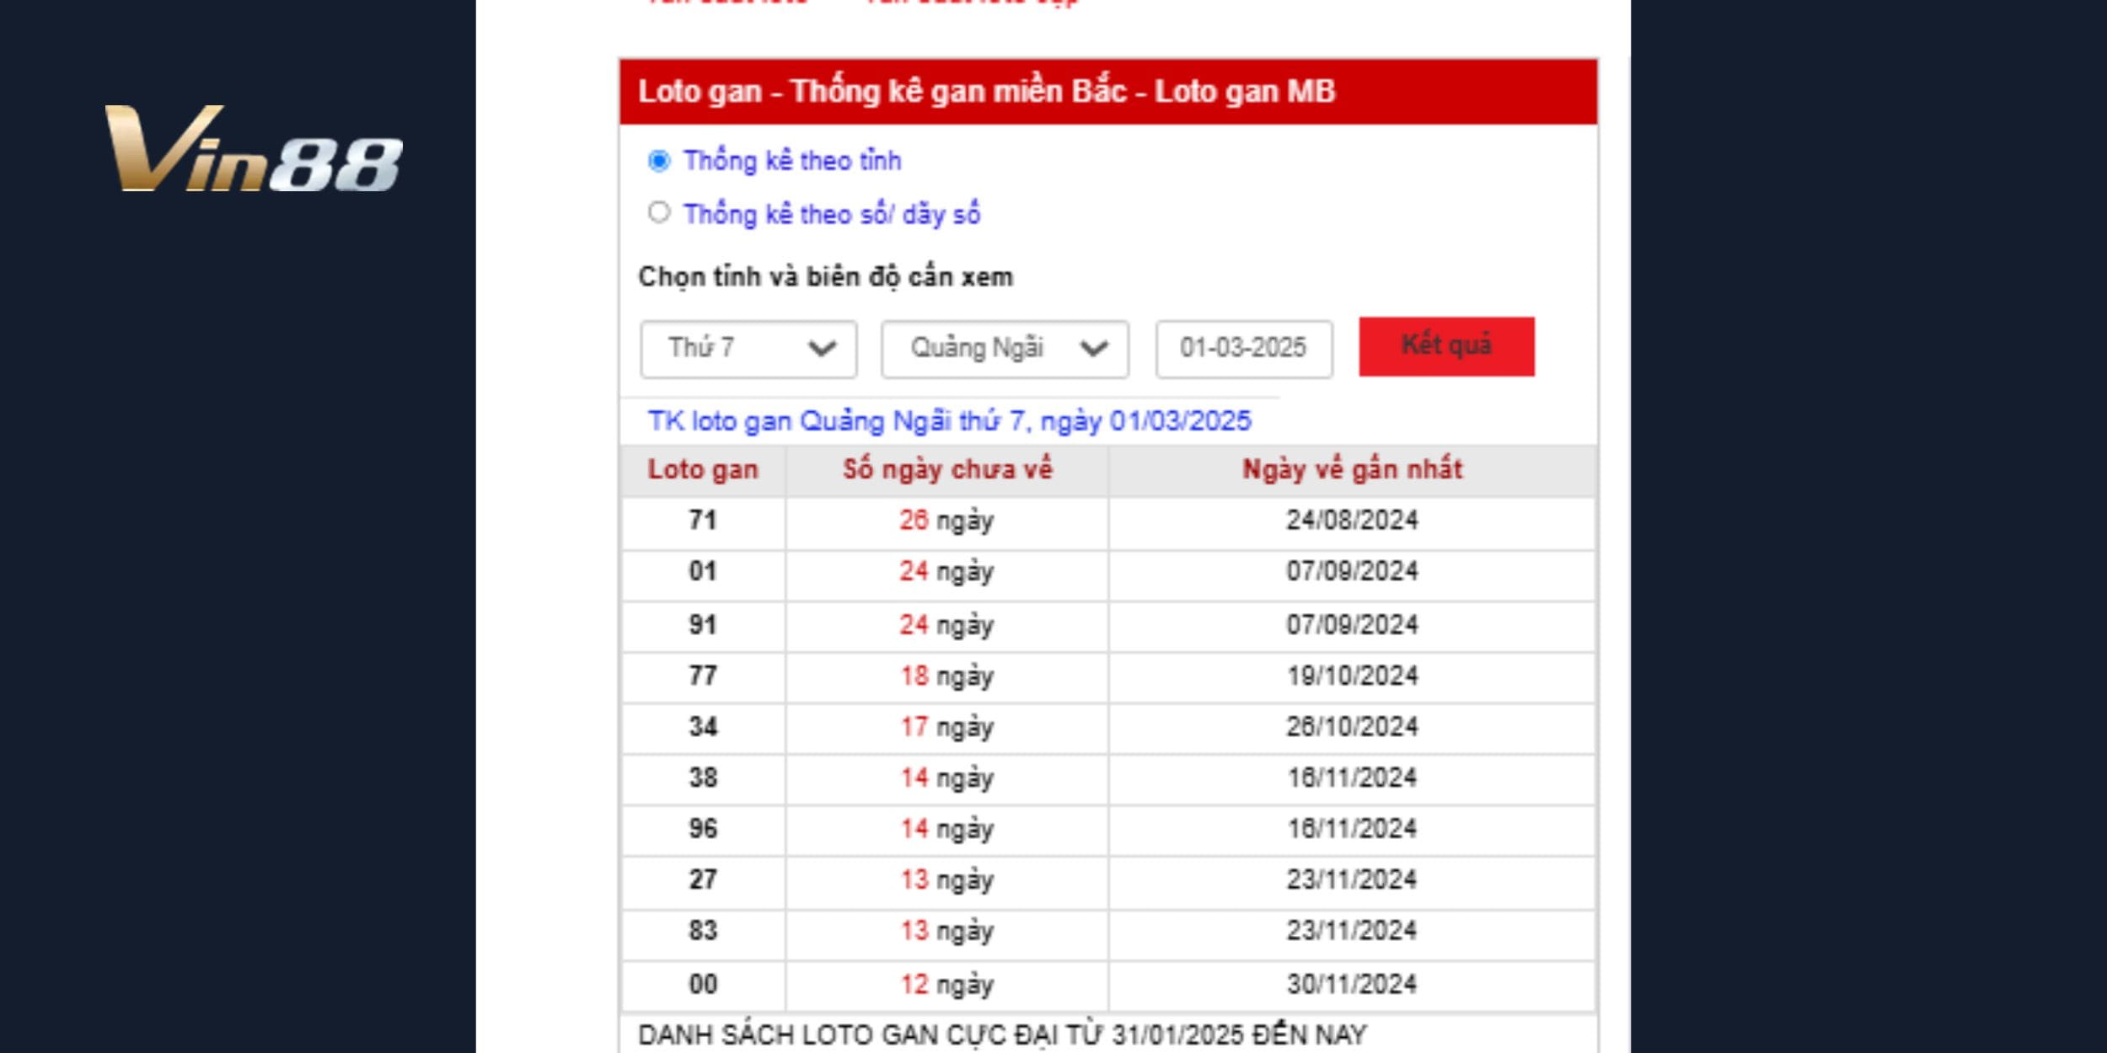Click date 23/11/2024 in row 27
2107x1053 pixels.
click(1352, 880)
